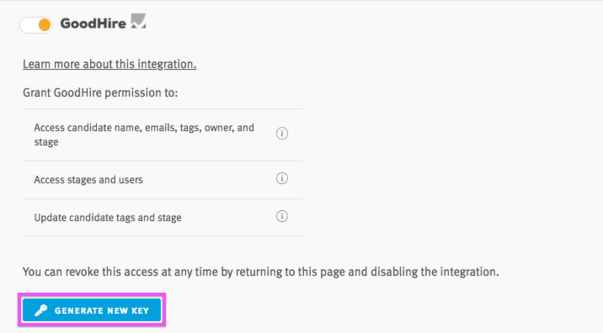Click the GoodHire checkmark logo icon
This screenshot has width=603, height=333.
[x=138, y=21]
